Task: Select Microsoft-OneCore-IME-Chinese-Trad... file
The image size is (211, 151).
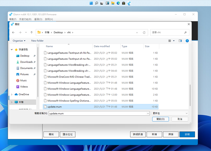Action: coord(101,77)
